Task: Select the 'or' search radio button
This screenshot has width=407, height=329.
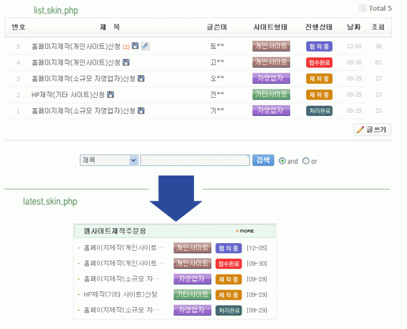Action: [306, 160]
